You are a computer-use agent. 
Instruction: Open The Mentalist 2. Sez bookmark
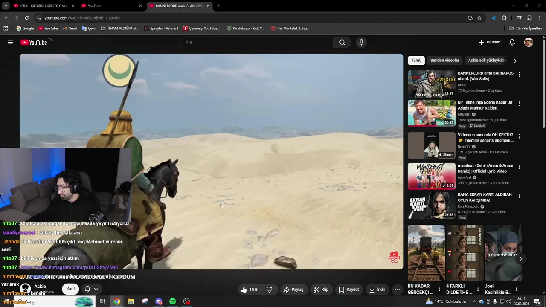tap(290, 29)
